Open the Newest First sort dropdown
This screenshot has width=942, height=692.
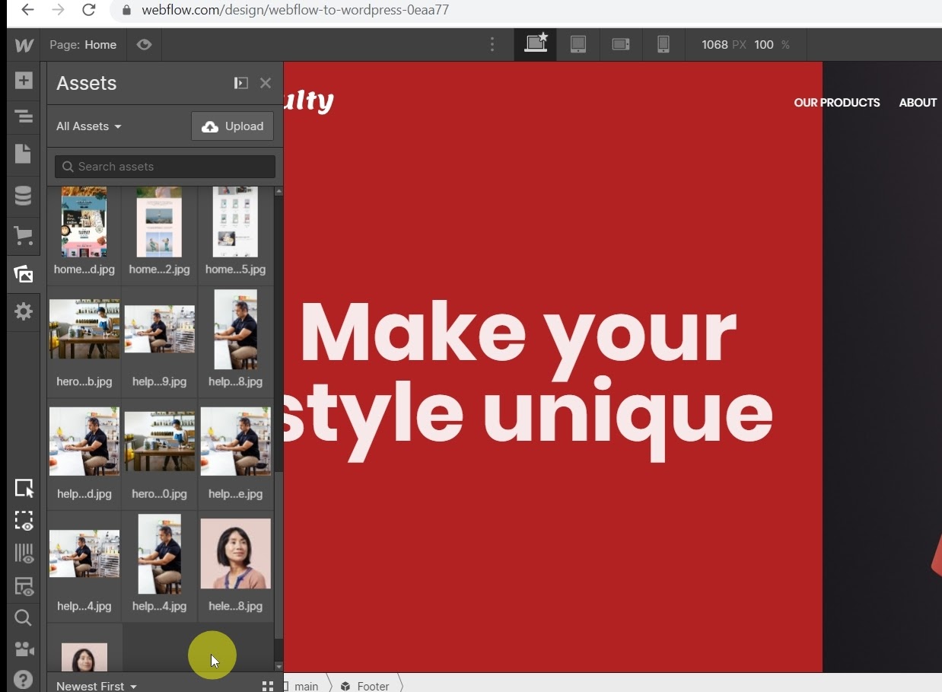[x=97, y=686]
